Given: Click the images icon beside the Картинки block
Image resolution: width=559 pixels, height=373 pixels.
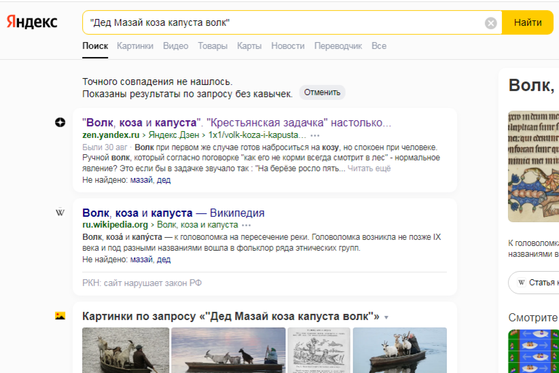Looking at the screenshot, I should [60, 316].
